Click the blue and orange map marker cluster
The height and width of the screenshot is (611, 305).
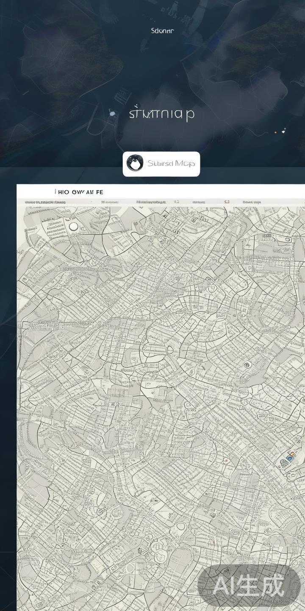pyautogui.click(x=290, y=458)
